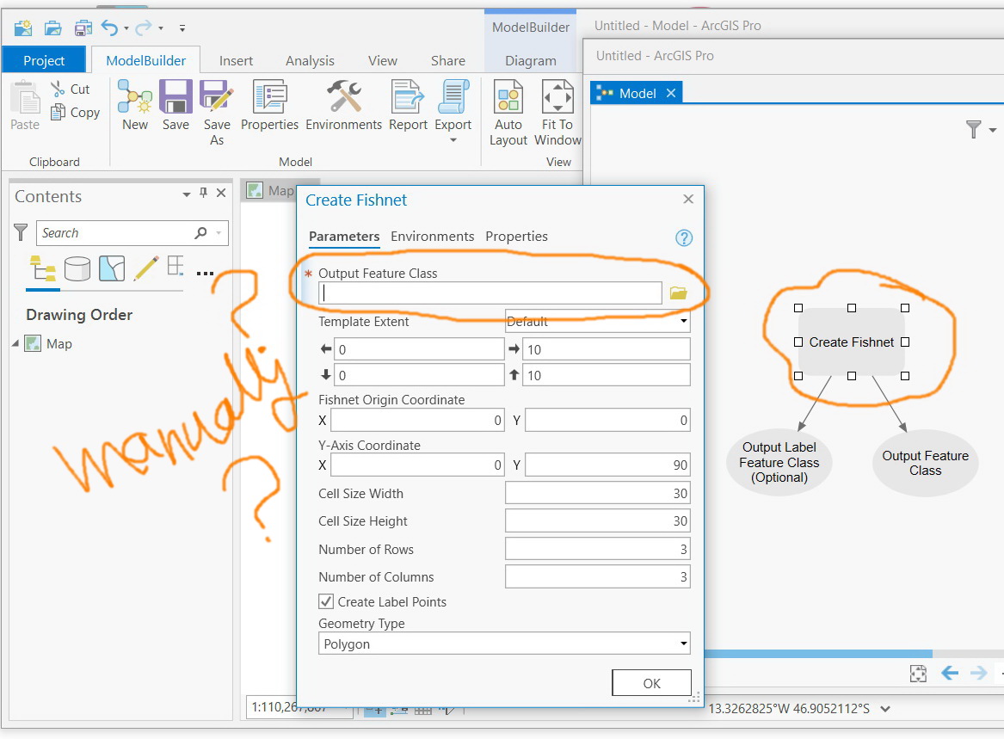Screen dimensions: 1004x739
Task: Toggle Auto Hide pin on Contents pane
Action: click(x=204, y=193)
